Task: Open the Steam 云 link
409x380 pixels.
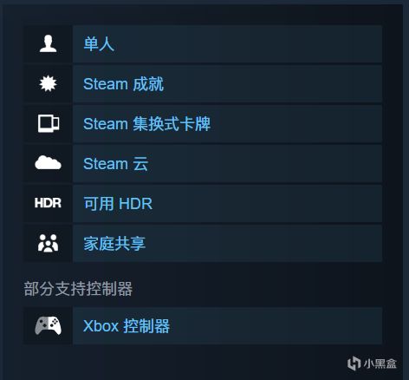Action: [116, 164]
